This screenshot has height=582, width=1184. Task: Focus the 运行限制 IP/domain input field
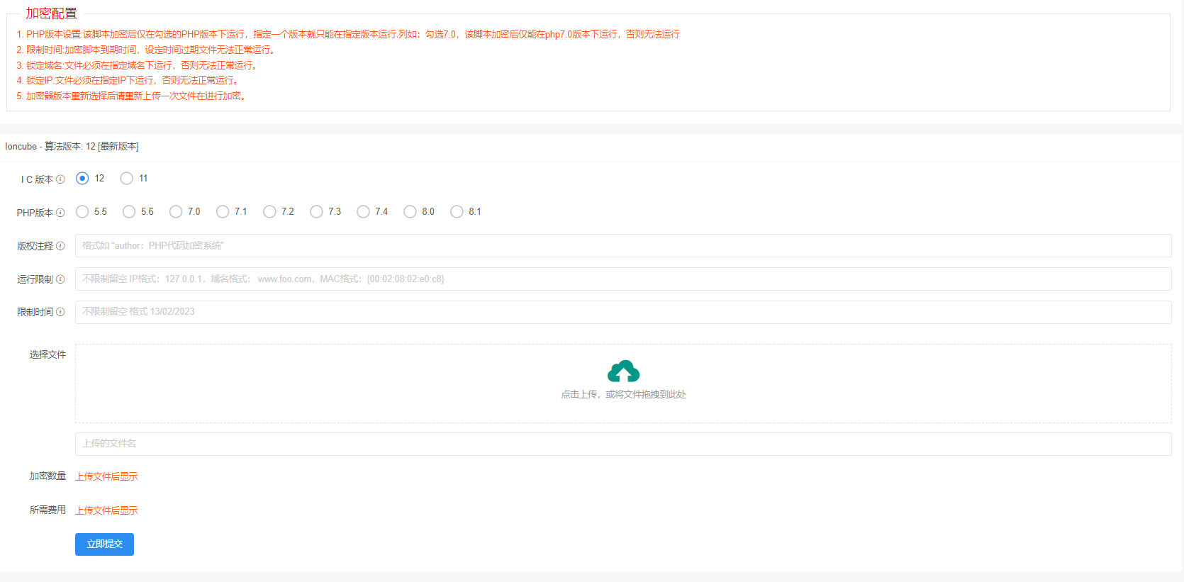click(623, 279)
